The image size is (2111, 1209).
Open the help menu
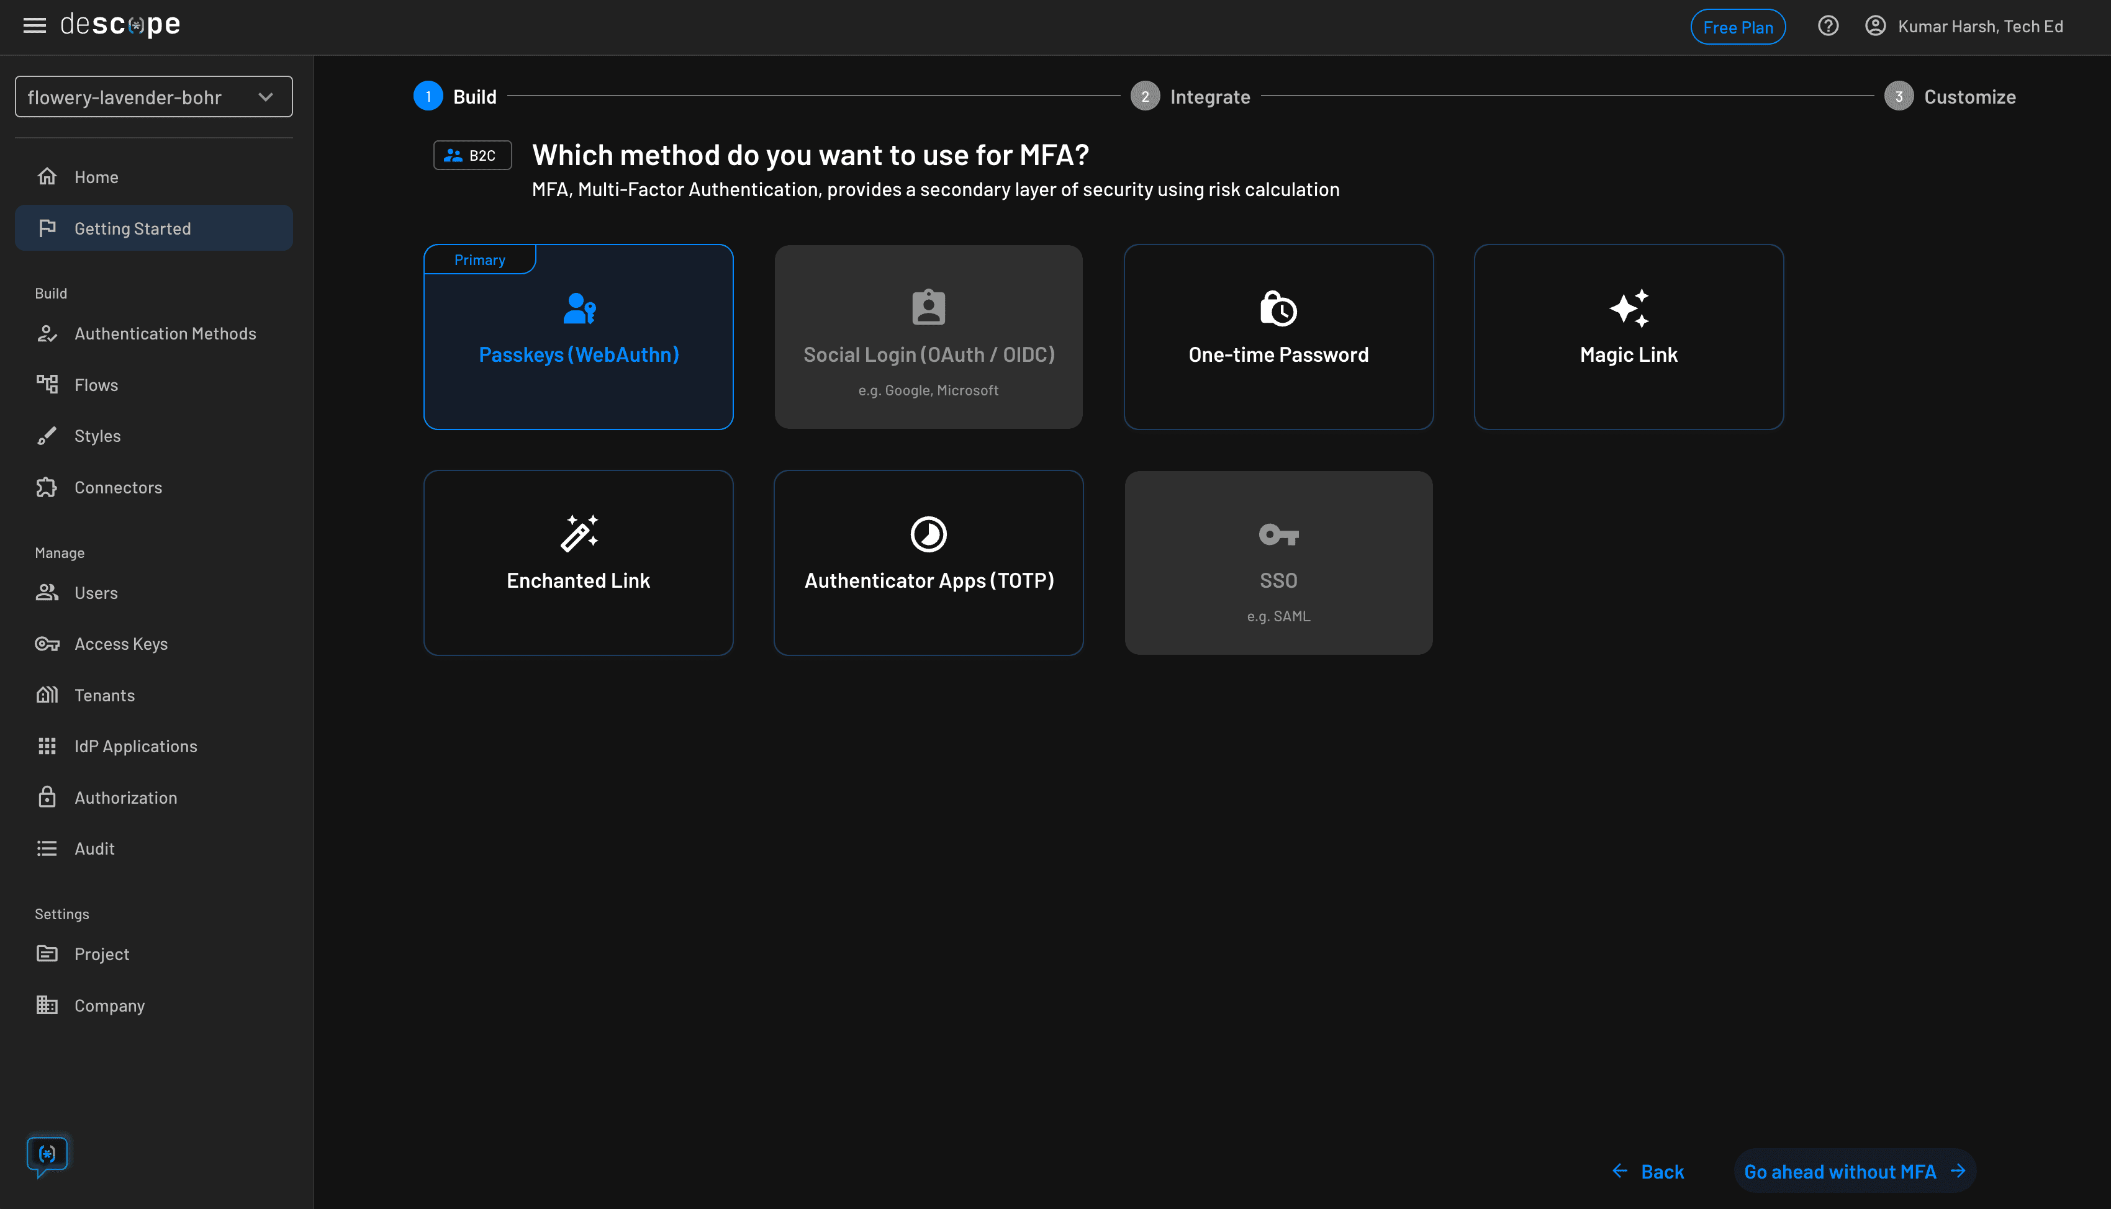(1828, 25)
